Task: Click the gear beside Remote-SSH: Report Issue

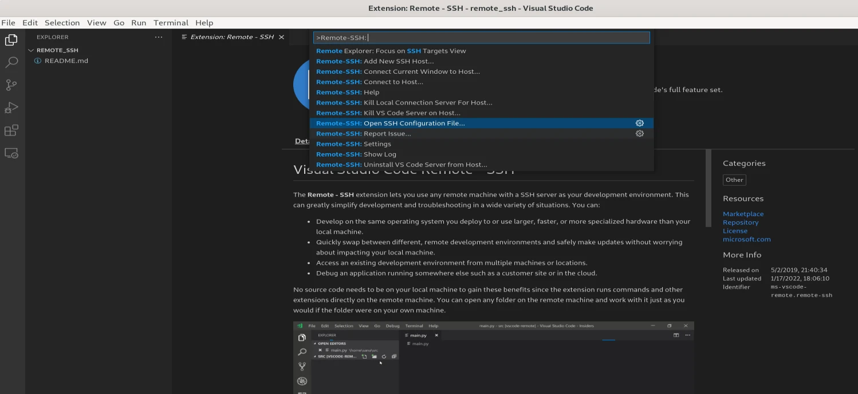Action: [640, 133]
